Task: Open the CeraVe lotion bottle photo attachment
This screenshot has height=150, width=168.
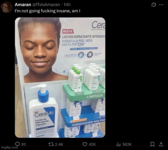Action: point(60,77)
